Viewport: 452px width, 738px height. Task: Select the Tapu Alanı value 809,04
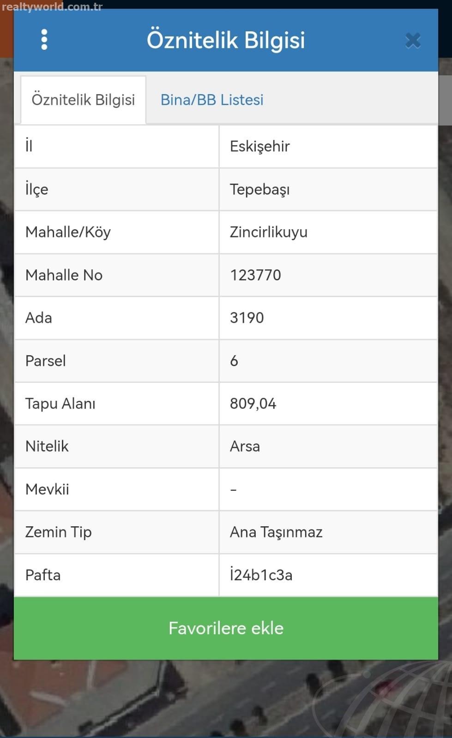coord(253,404)
